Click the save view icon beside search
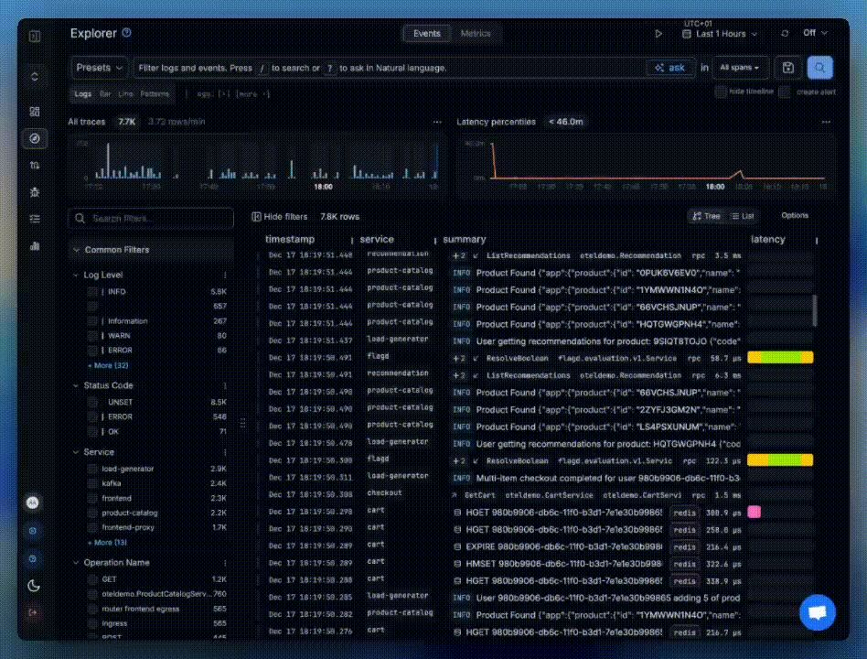The width and height of the screenshot is (867, 659). [787, 67]
